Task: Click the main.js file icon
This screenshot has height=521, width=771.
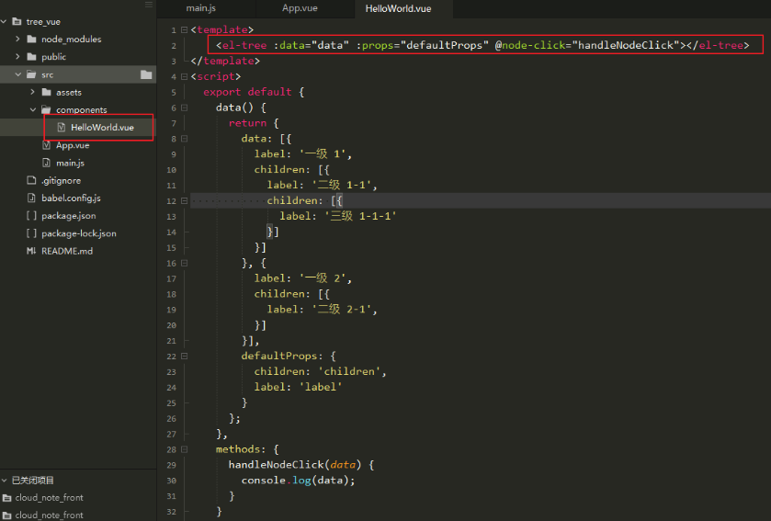Action: [47, 163]
